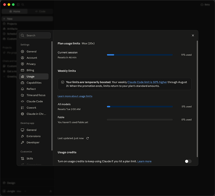Open Claude Code settings
Screen dimensions: 215x196
34,102
